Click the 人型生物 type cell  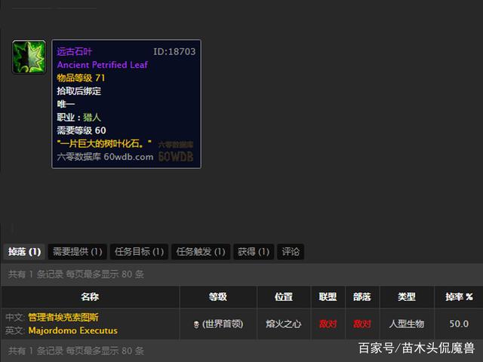pos(407,324)
